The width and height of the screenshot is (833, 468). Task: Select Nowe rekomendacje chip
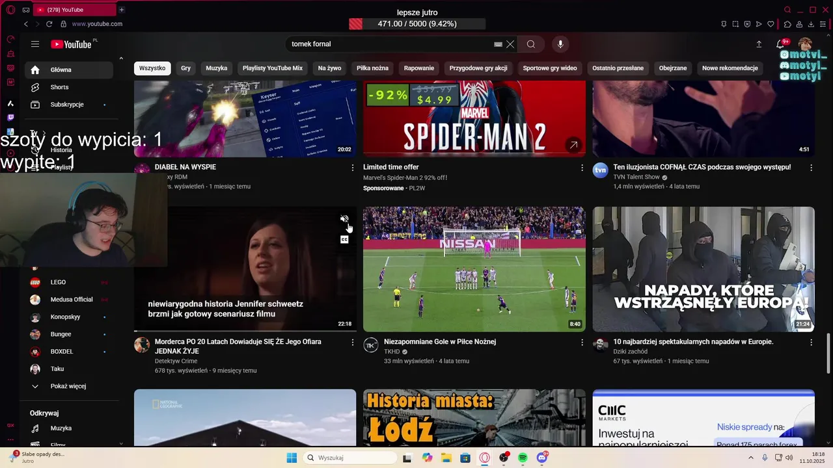point(730,68)
